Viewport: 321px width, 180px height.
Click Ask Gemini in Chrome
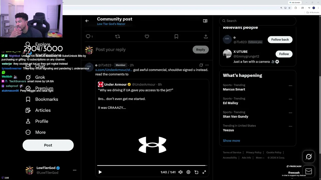pyautogui.click(x=295, y=2)
